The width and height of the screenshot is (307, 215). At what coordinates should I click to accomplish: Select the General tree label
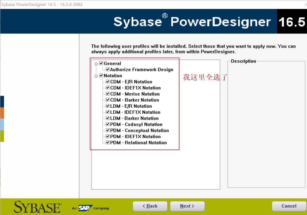click(x=112, y=63)
